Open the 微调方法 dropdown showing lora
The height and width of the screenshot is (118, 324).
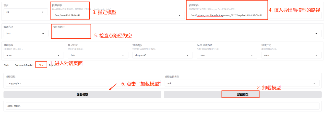coord(26,33)
